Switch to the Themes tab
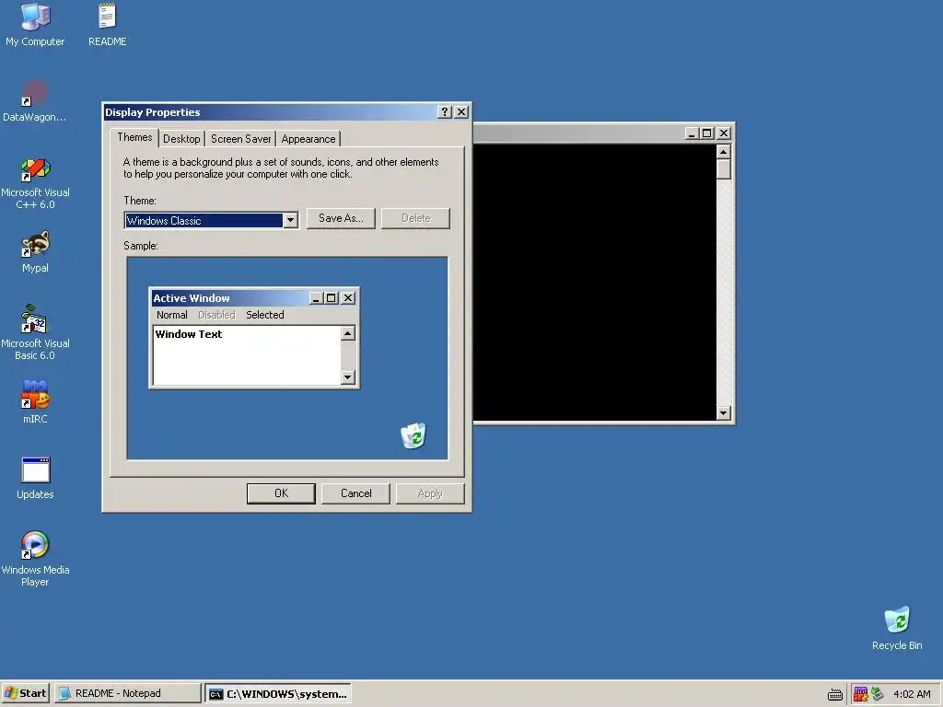Image resolution: width=943 pixels, height=707 pixels. 134,138
